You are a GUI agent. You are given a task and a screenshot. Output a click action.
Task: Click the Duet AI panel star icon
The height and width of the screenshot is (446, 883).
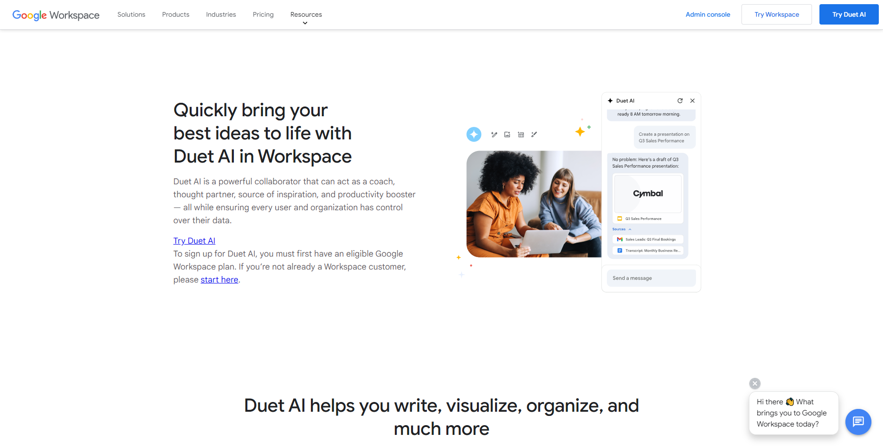pos(610,101)
